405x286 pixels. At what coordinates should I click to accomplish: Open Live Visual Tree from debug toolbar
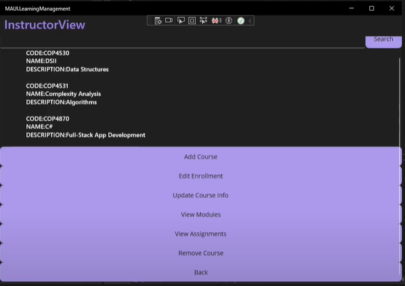pyautogui.click(x=157, y=21)
